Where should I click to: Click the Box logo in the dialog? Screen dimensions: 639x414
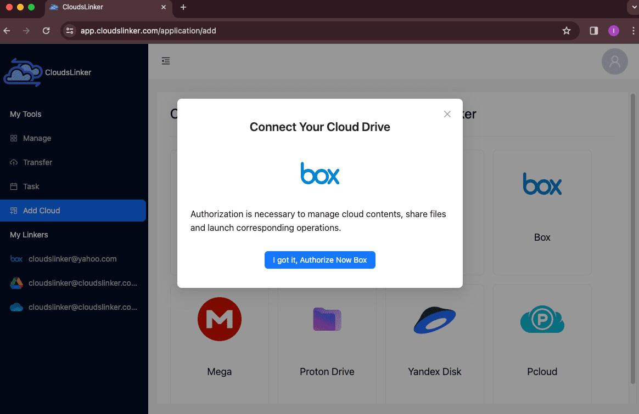point(320,173)
